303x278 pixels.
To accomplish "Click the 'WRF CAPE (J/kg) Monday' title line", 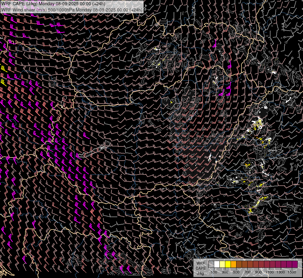I will [x=53, y=4].
